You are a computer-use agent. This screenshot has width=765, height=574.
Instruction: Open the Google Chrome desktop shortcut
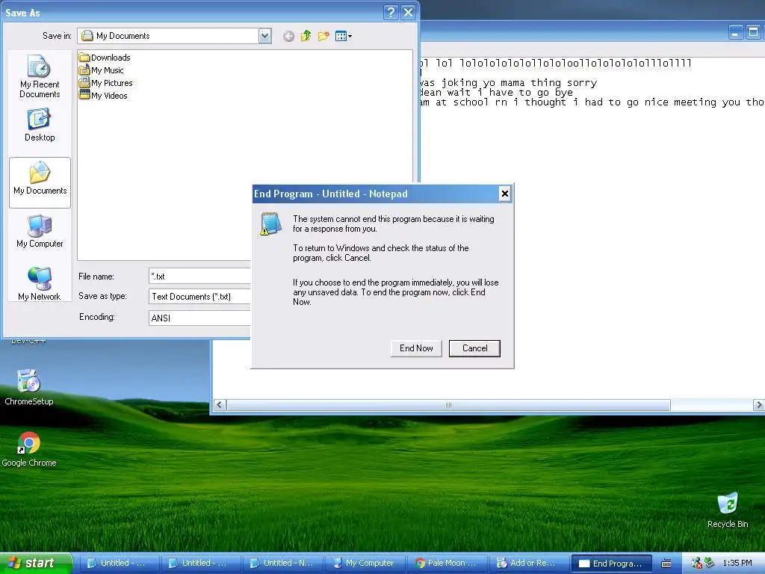tap(29, 449)
